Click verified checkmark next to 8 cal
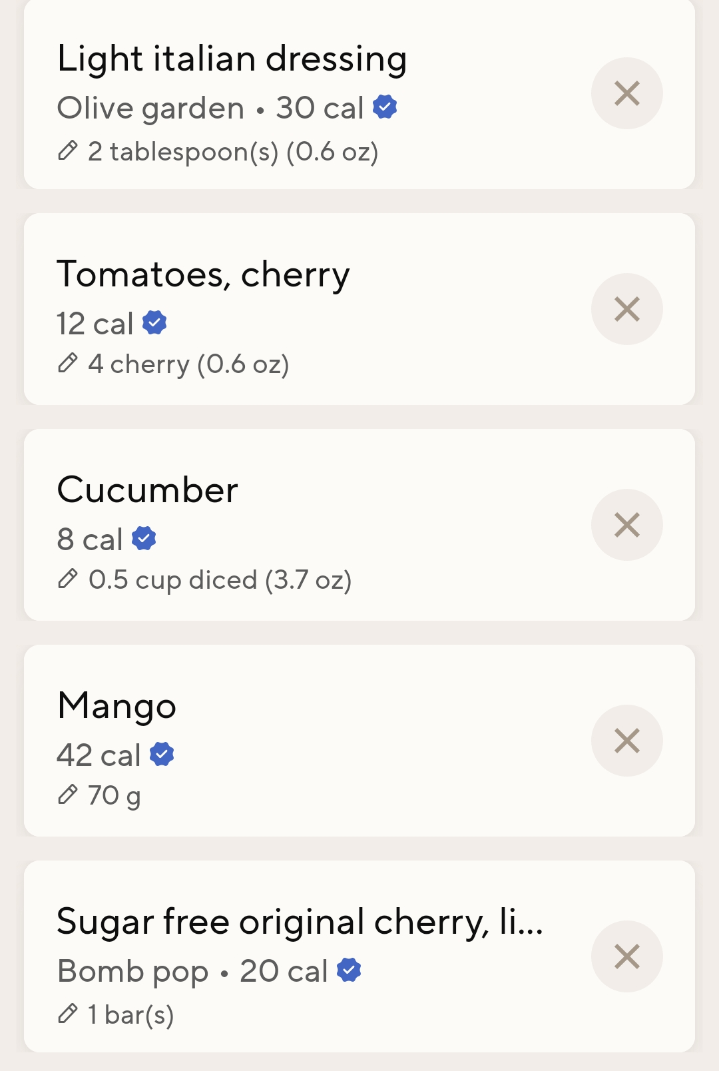Screen dimensions: 719x1071 (144, 538)
